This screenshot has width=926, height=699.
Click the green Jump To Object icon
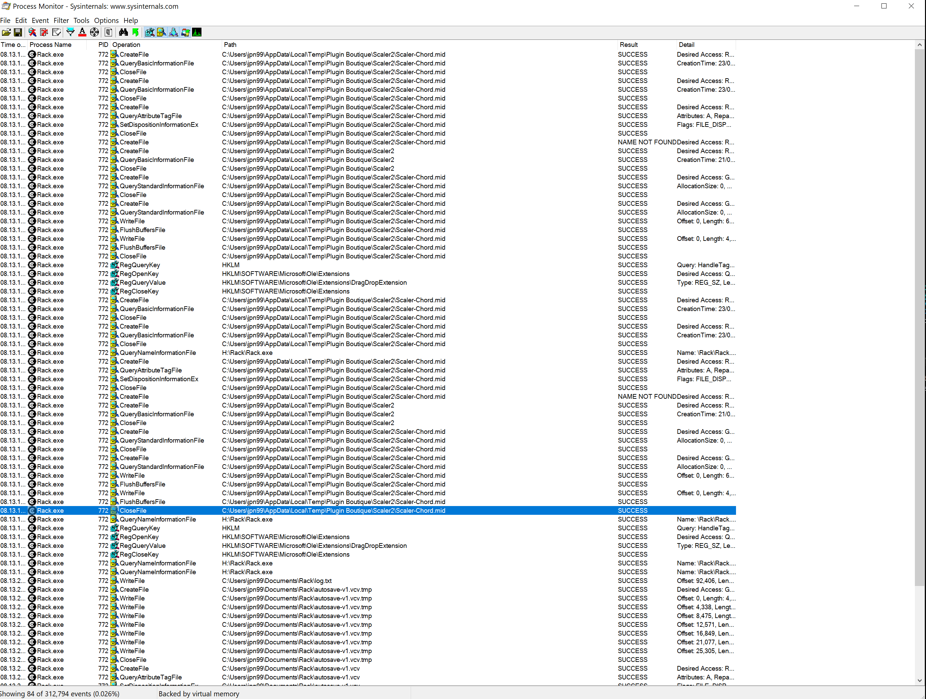(x=135, y=32)
